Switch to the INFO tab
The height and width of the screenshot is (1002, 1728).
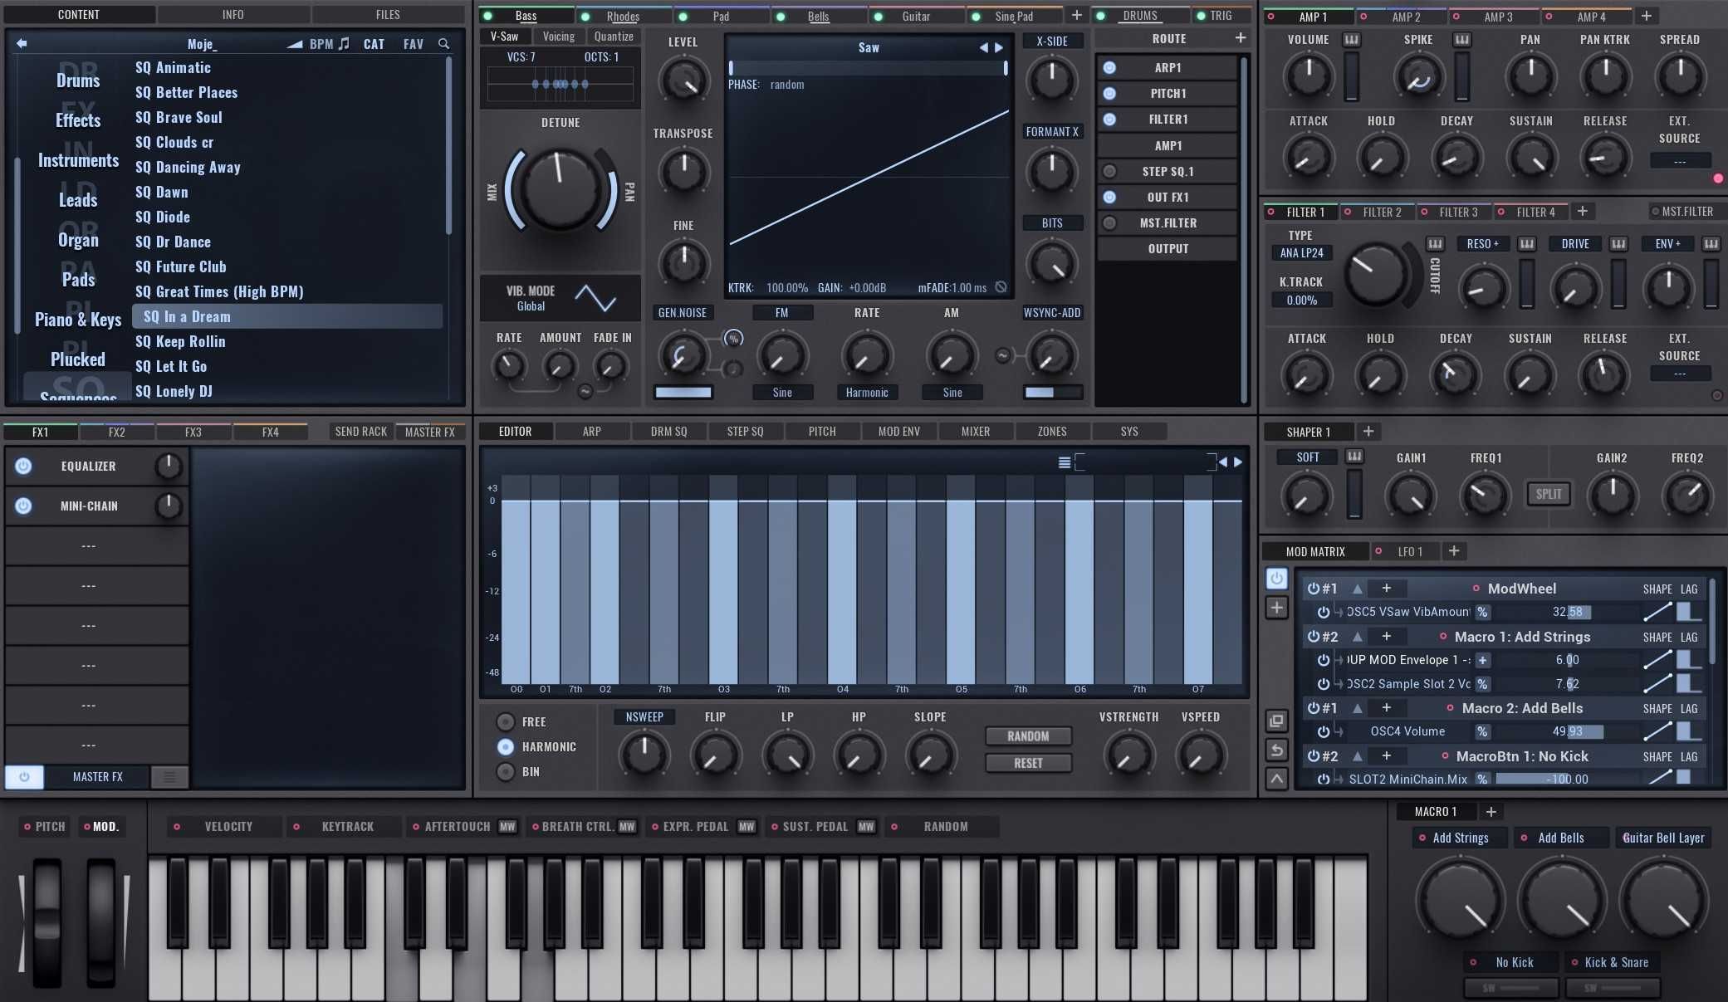[x=233, y=14]
